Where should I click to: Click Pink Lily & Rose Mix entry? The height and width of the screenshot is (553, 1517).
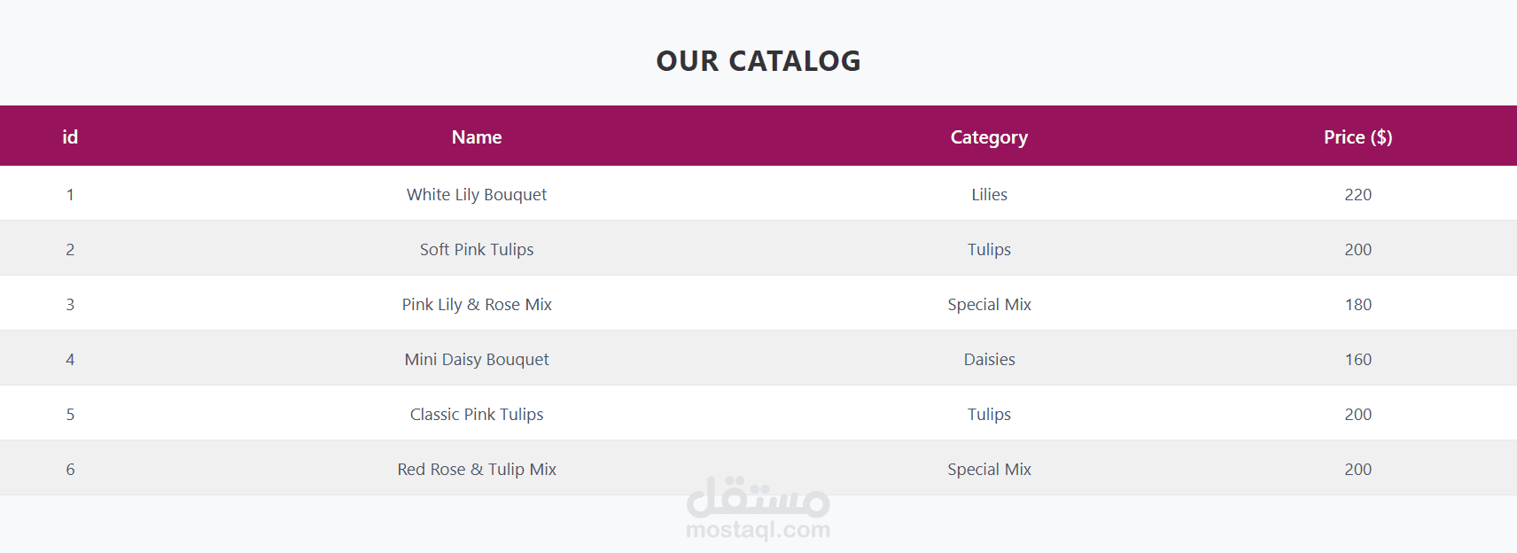pos(477,304)
